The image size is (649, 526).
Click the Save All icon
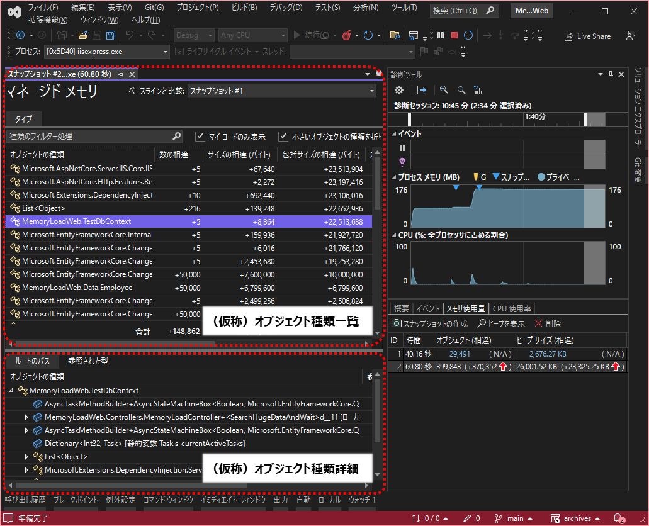pos(111,36)
